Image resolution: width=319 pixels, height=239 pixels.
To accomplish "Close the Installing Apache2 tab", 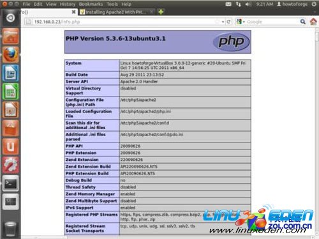I will (x=151, y=12).
